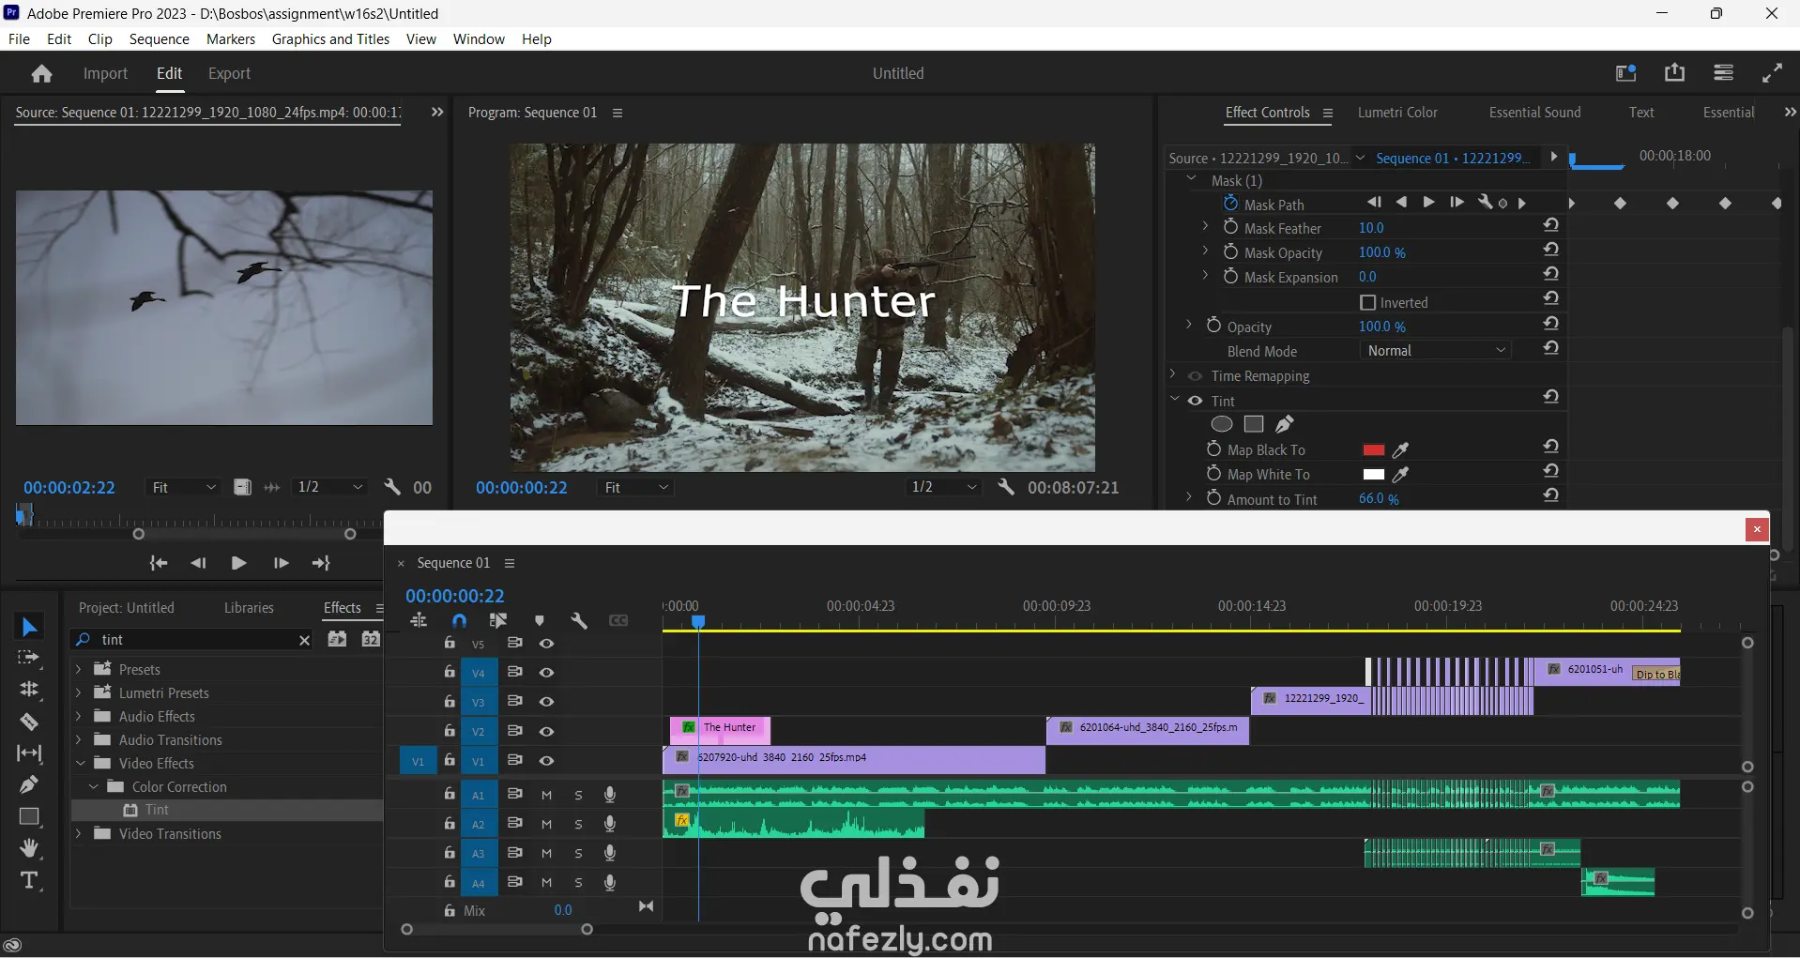Clear the tint search field
Image resolution: width=1800 pixels, height=958 pixels.
pyautogui.click(x=304, y=640)
